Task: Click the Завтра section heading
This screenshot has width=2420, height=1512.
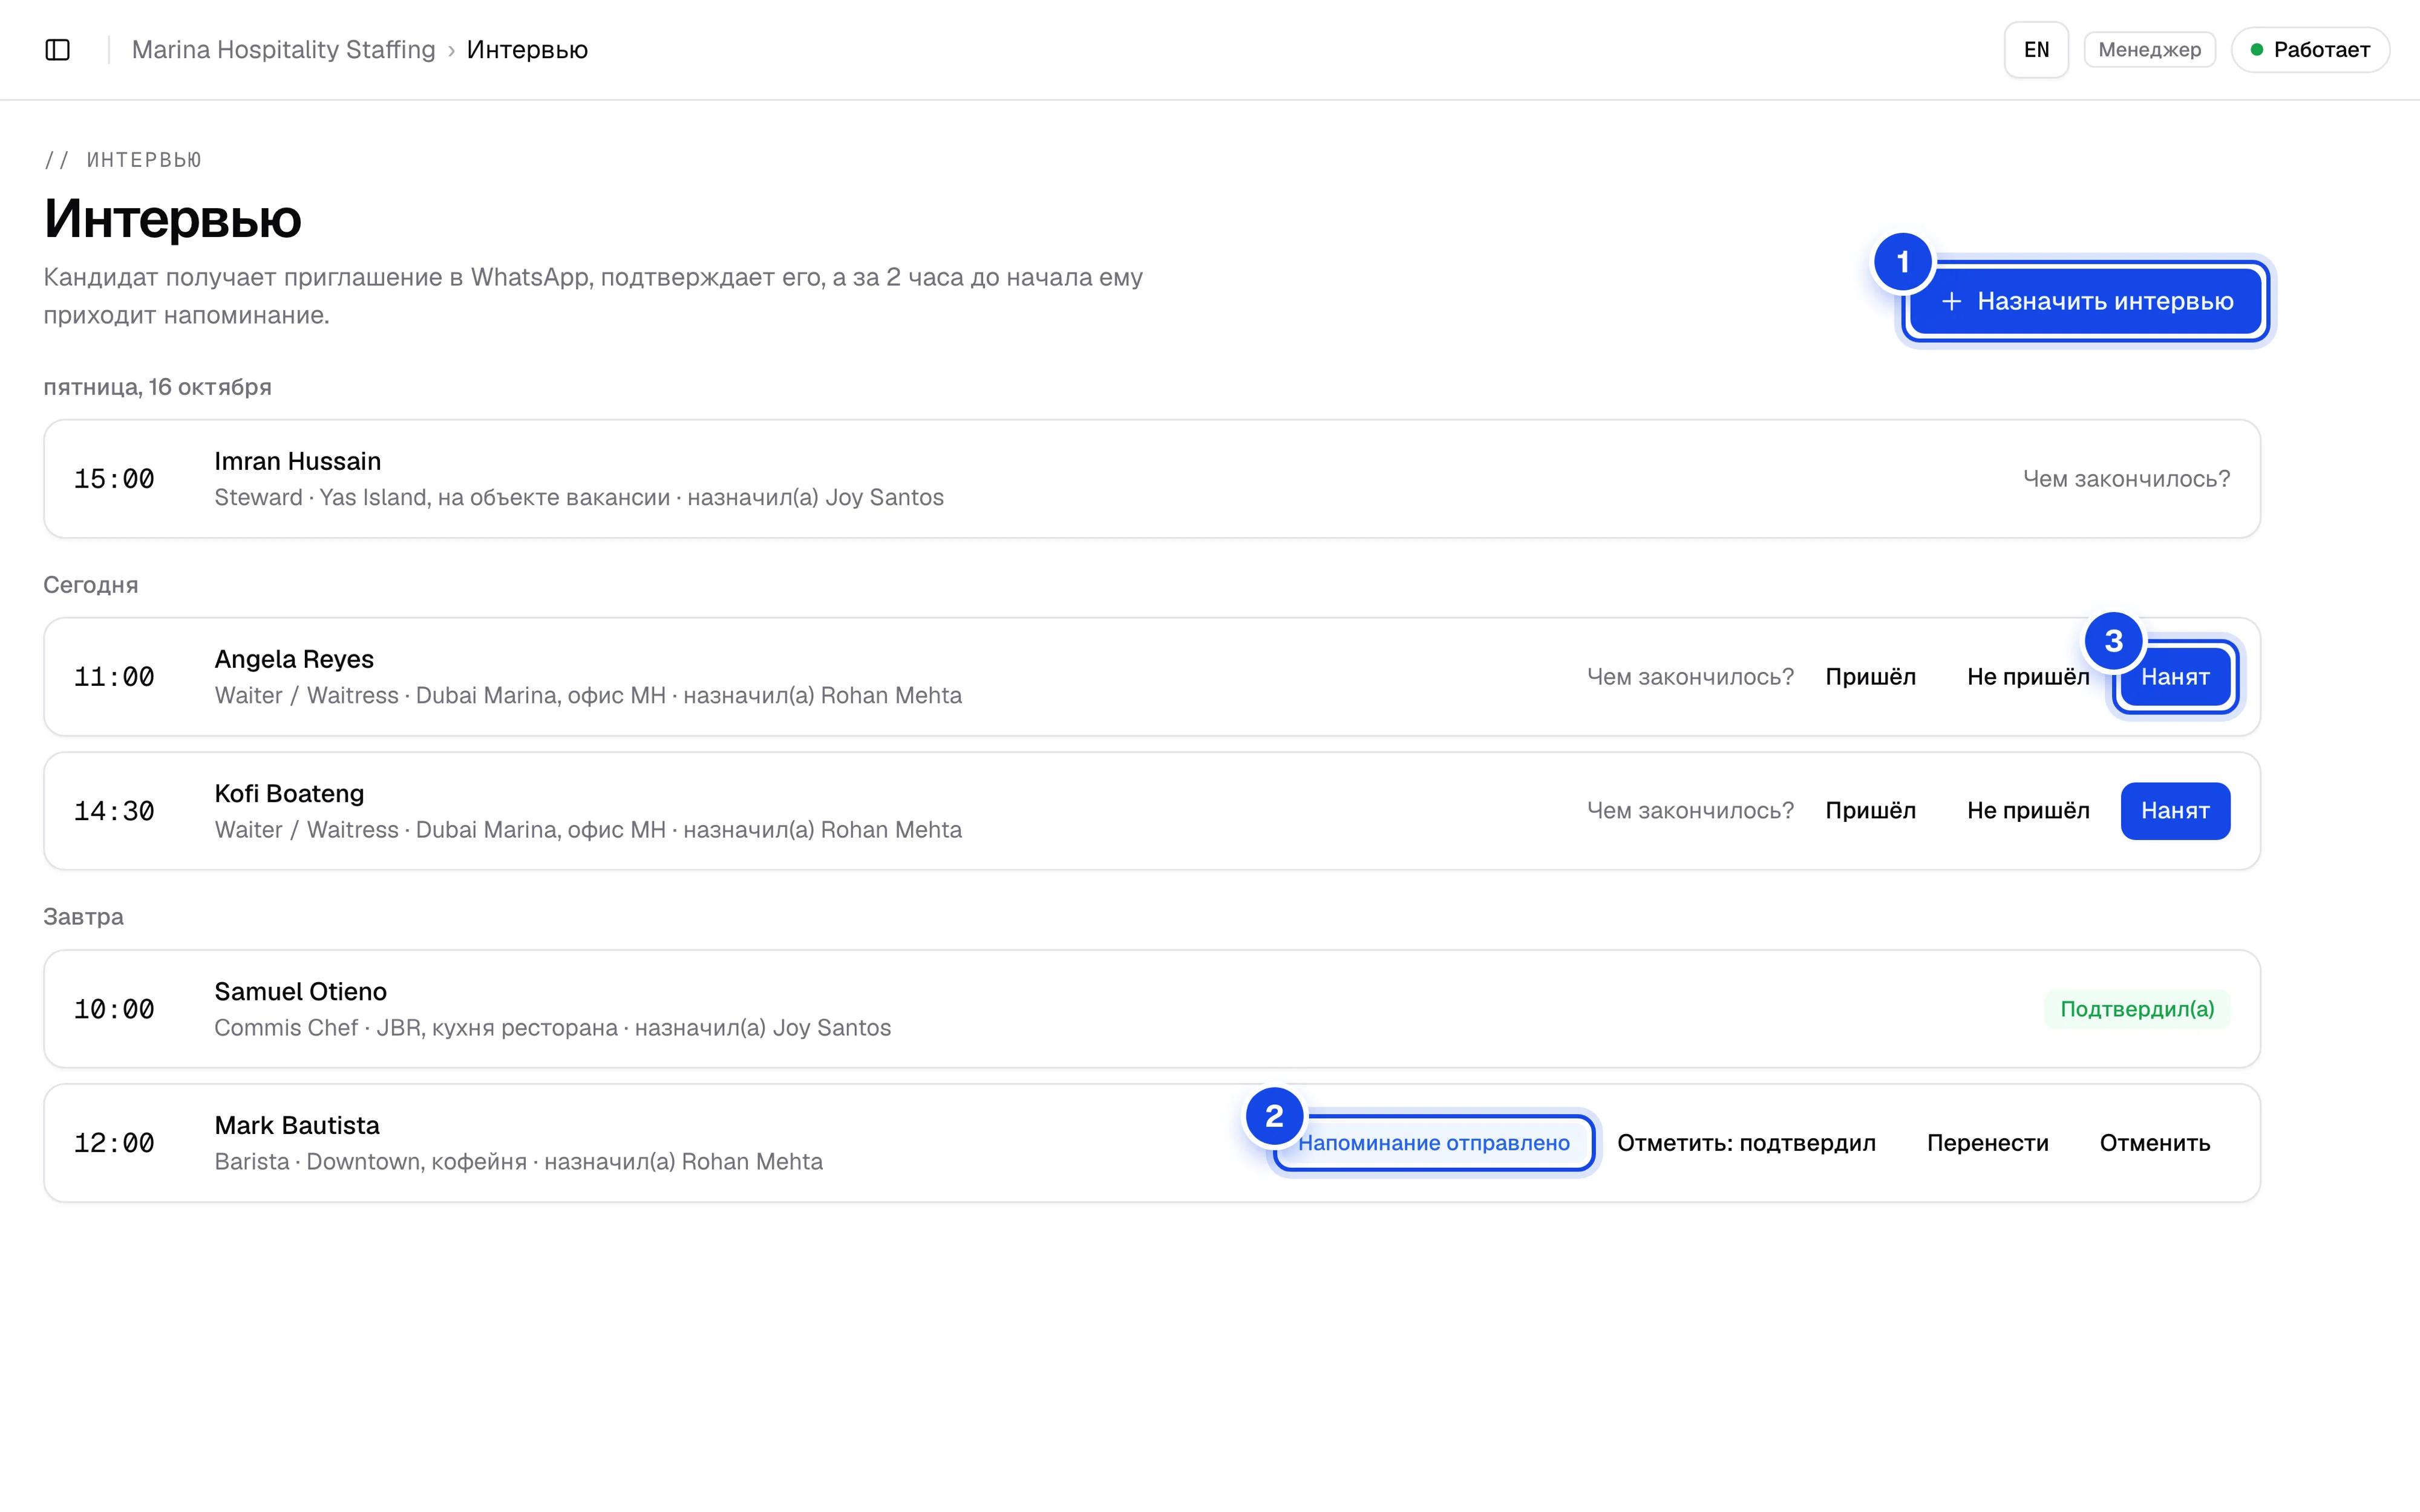Action: click(83, 917)
